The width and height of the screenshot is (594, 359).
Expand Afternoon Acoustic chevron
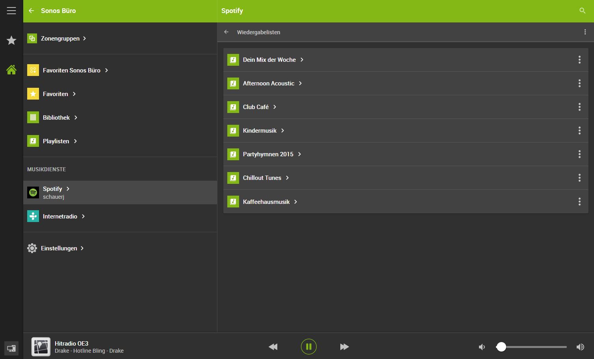pos(301,83)
